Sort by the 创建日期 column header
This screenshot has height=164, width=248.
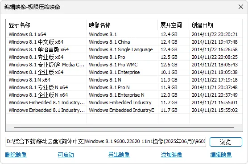pos(216,25)
